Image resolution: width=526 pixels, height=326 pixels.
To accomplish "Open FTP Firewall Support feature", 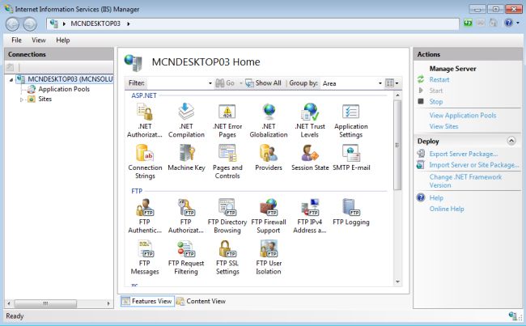I will (269, 216).
